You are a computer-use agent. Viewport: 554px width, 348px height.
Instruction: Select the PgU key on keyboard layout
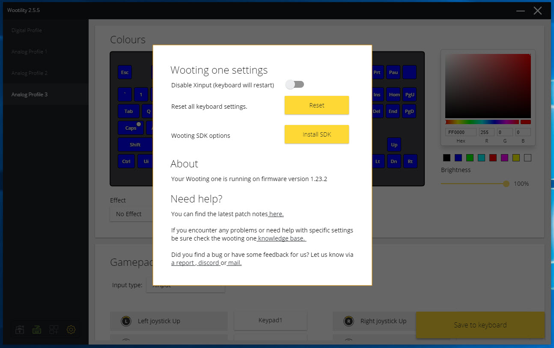[410, 95]
